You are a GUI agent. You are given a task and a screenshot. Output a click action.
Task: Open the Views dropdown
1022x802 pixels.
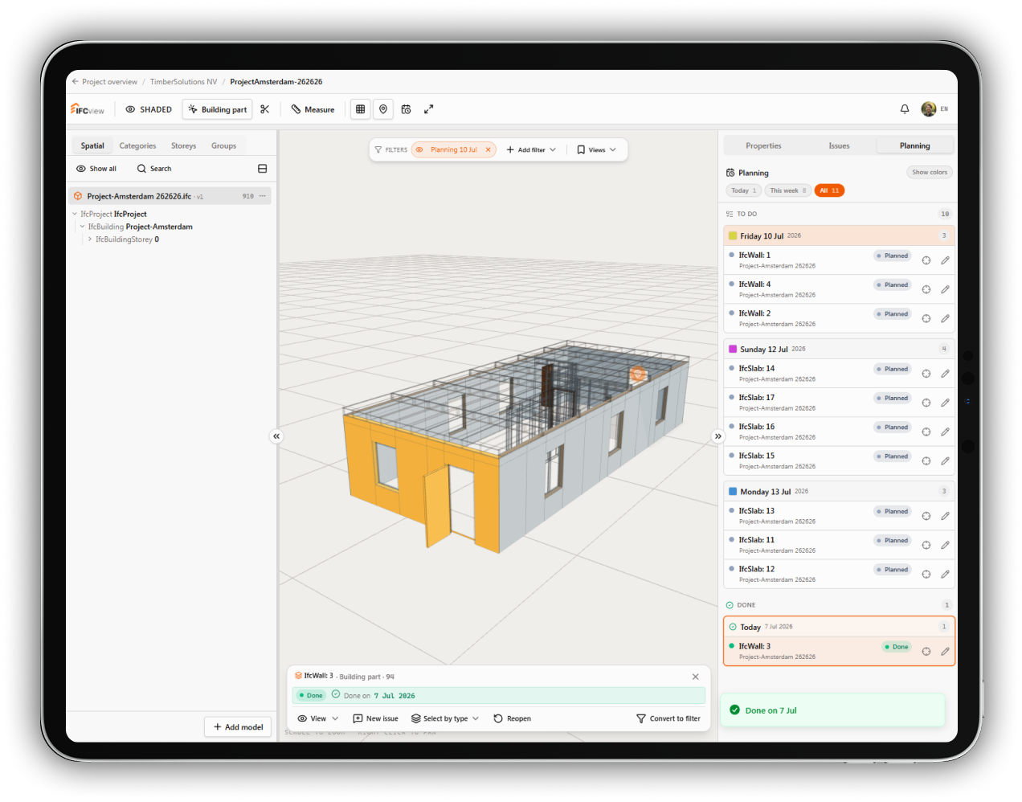tap(596, 149)
